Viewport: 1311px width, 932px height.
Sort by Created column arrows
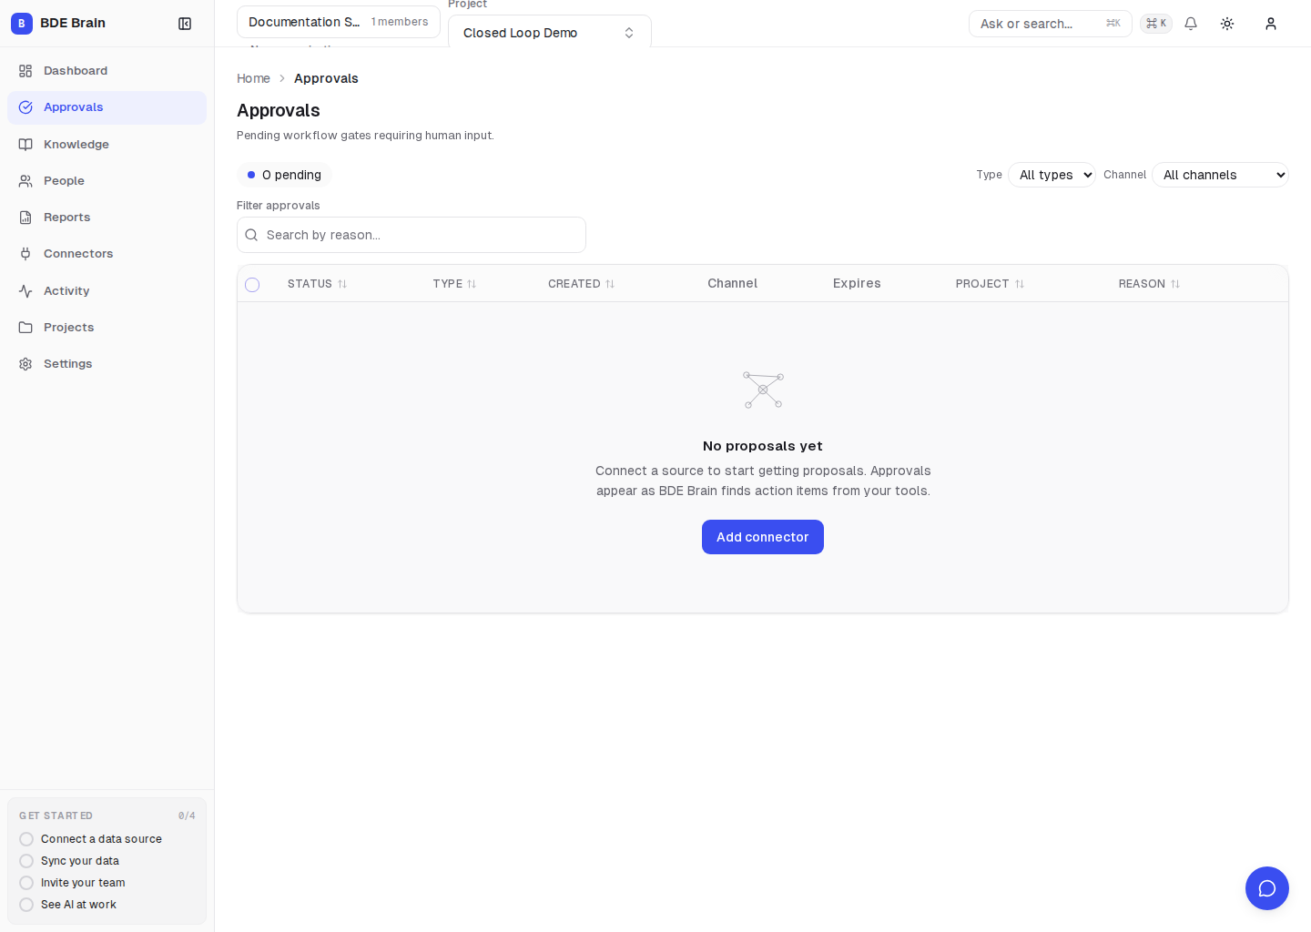(x=610, y=284)
